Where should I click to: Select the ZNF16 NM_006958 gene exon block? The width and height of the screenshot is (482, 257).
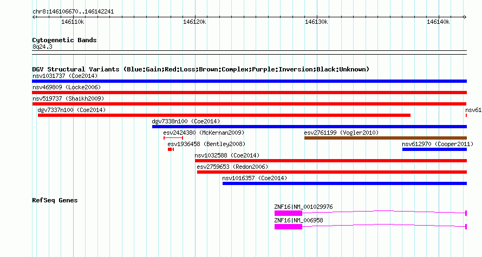click(288, 227)
